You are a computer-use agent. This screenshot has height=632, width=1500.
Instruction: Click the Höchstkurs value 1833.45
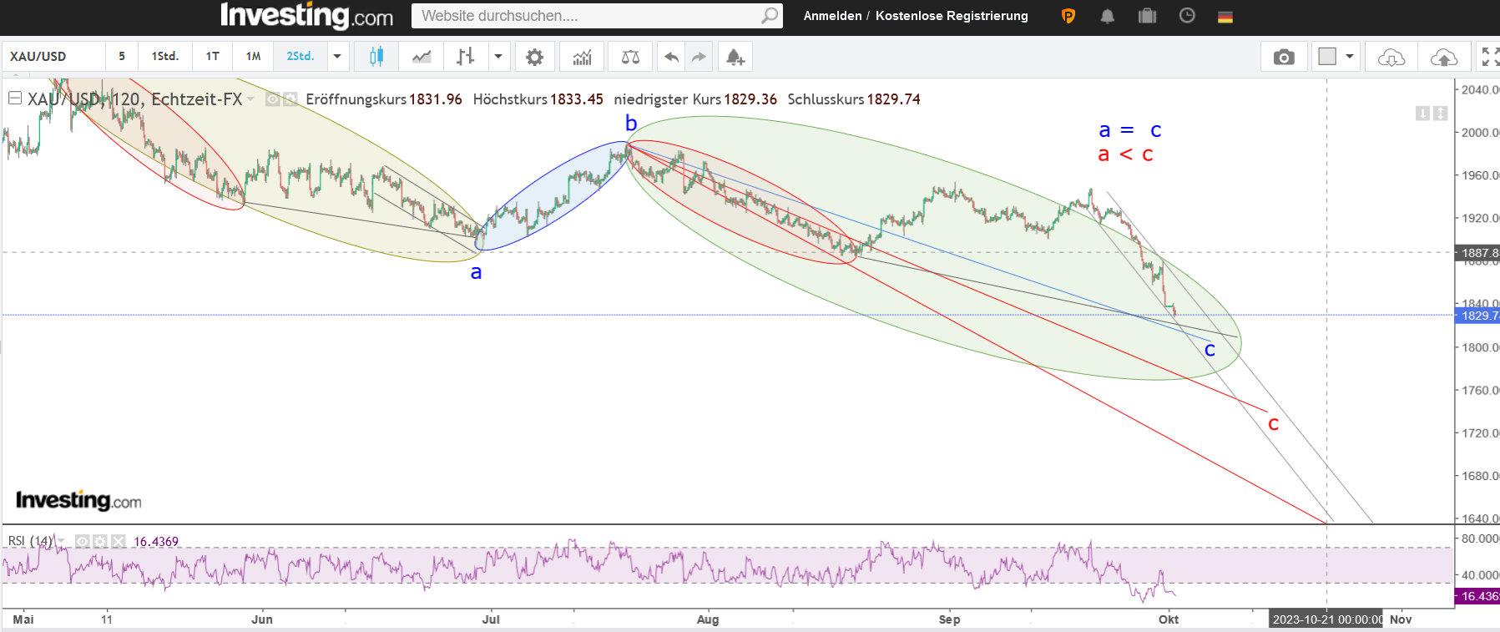pyautogui.click(x=576, y=99)
